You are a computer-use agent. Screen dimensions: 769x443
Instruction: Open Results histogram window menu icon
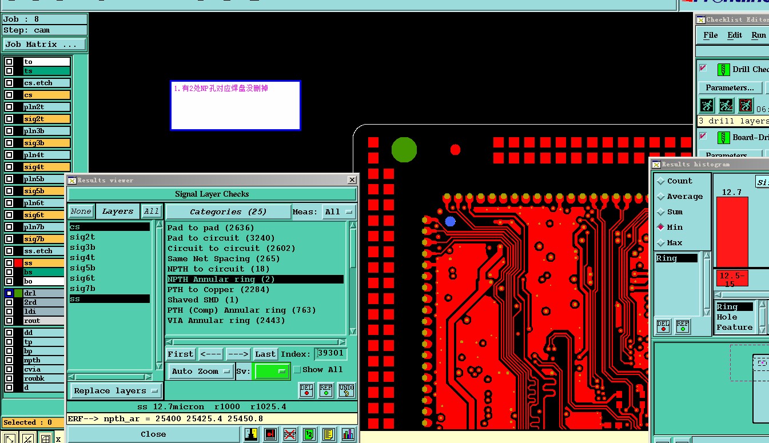pos(656,164)
